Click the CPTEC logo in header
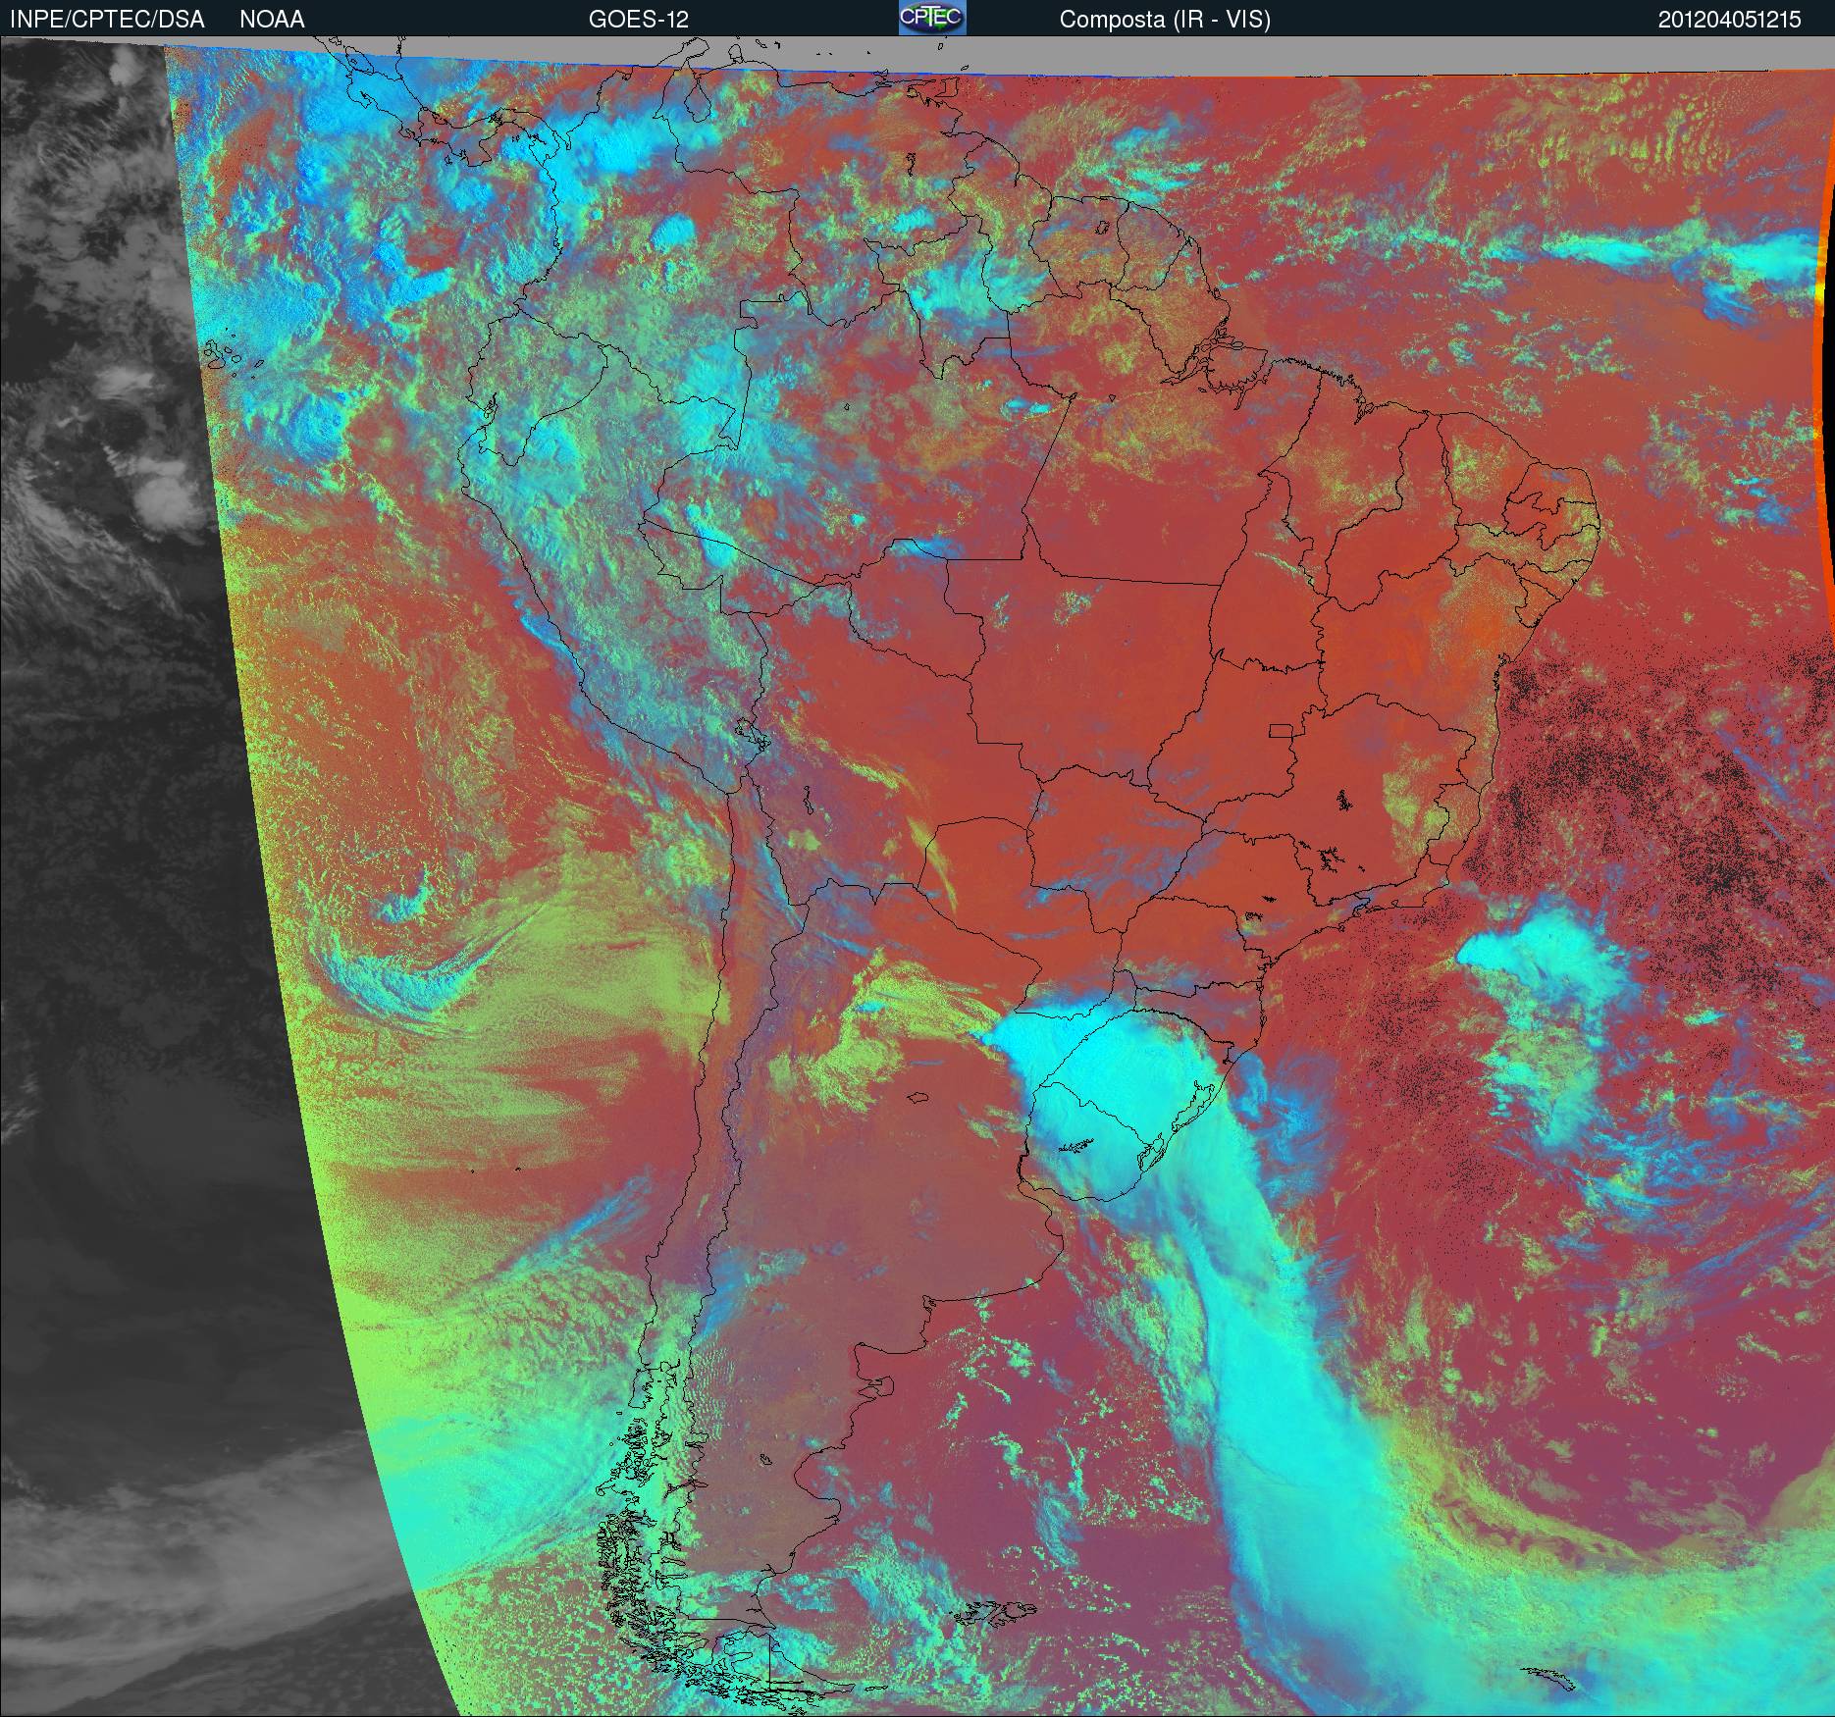This screenshot has width=1835, height=1717. (x=932, y=18)
